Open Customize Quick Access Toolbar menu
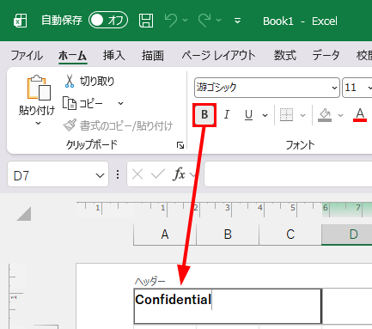The height and width of the screenshot is (329, 372). point(237,21)
